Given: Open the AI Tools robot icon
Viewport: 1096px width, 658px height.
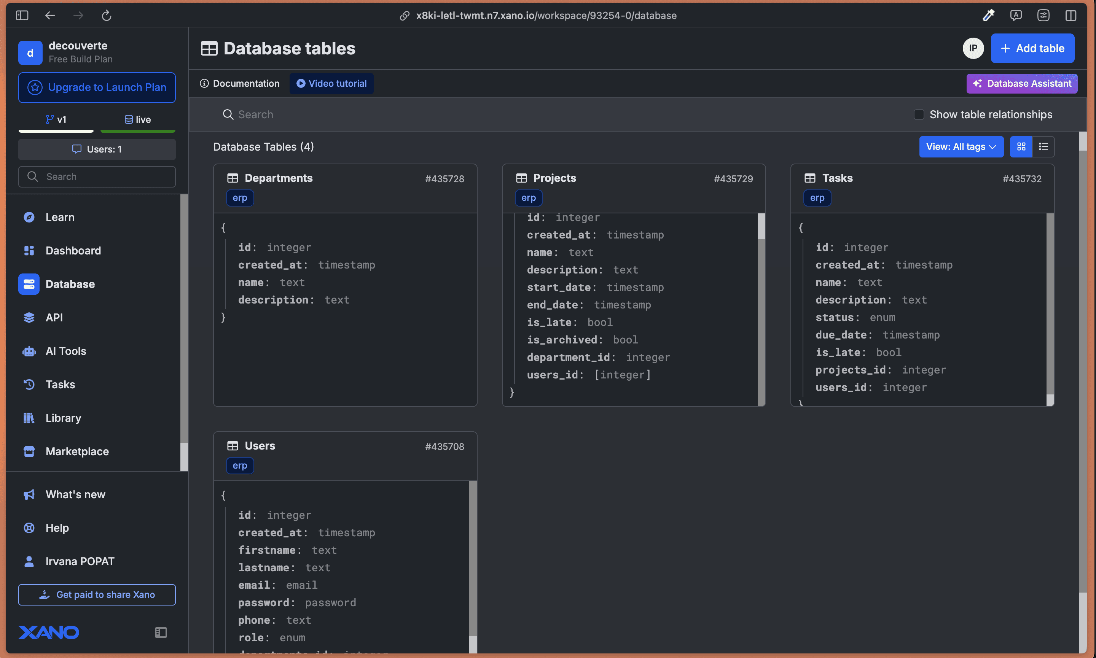Looking at the screenshot, I should tap(29, 351).
